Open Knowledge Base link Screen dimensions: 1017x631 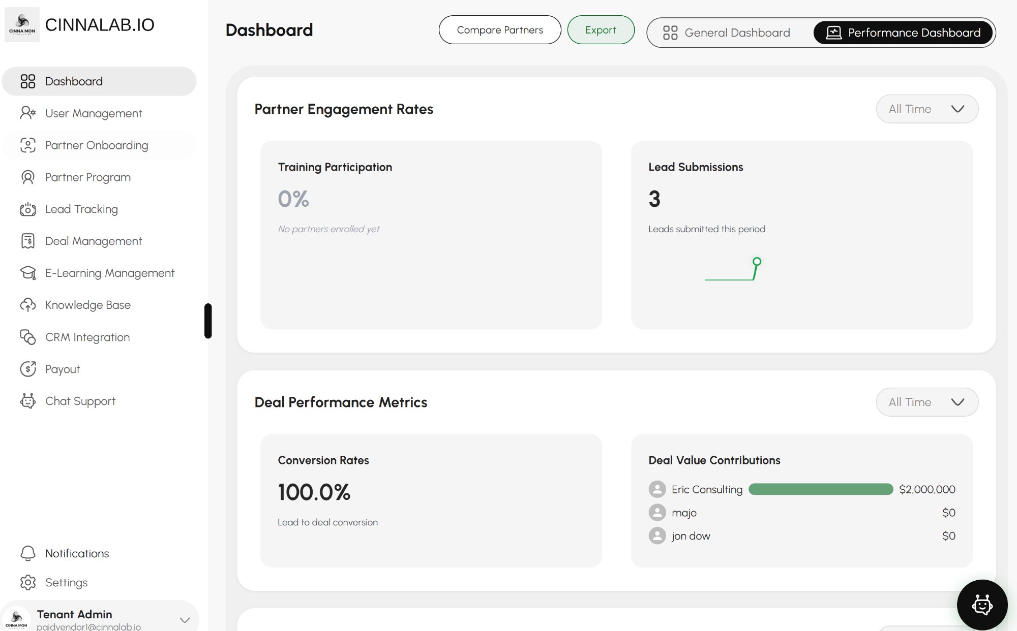point(99,305)
